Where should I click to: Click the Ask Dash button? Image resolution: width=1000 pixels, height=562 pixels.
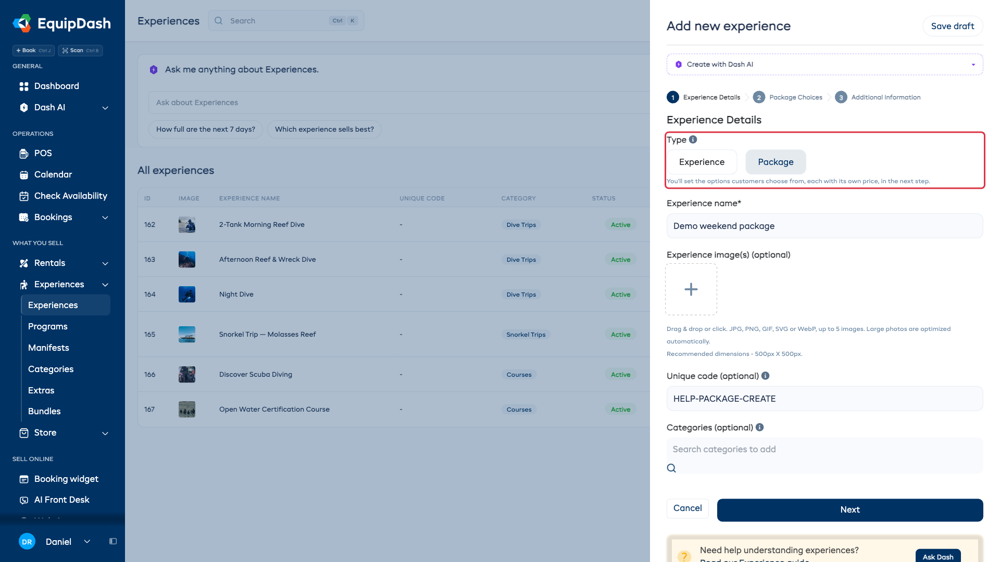(x=938, y=556)
